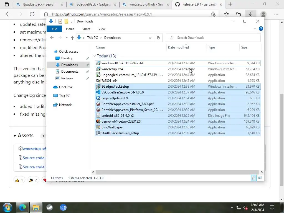Collapse the Assets section on GitHub
This screenshot has width=284, height=213.
click(15, 136)
